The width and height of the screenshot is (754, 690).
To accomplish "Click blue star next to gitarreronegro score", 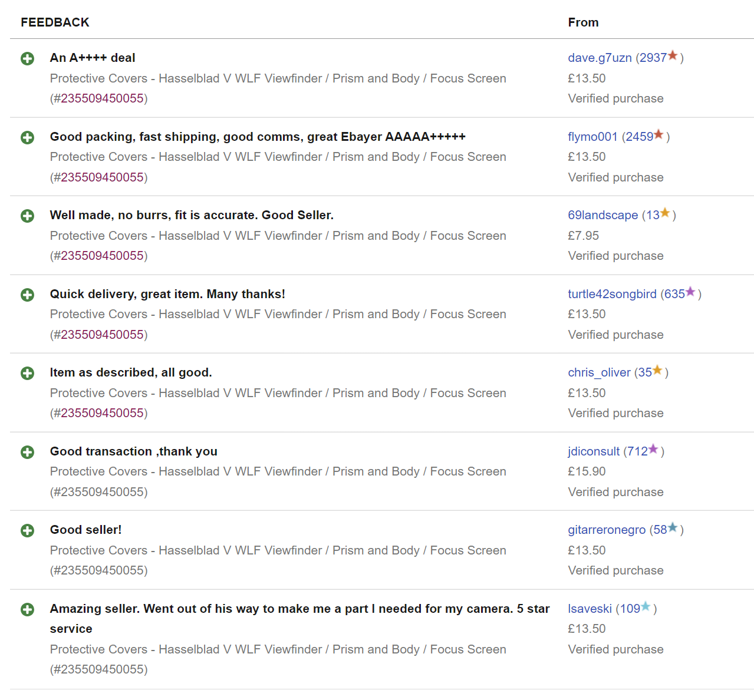I will coord(673,527).
